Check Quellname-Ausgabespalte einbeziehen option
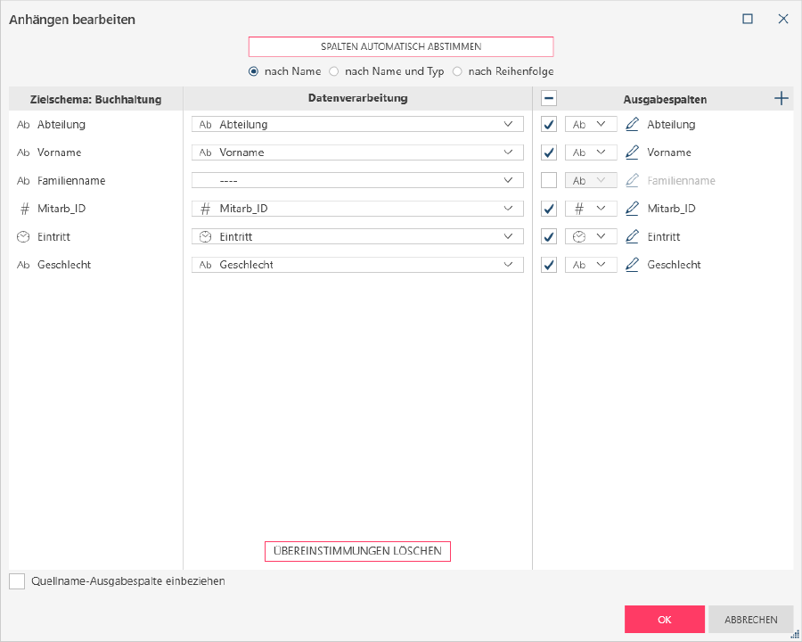Viewport: 802px width, 642px height. click(x=17, y=581)
